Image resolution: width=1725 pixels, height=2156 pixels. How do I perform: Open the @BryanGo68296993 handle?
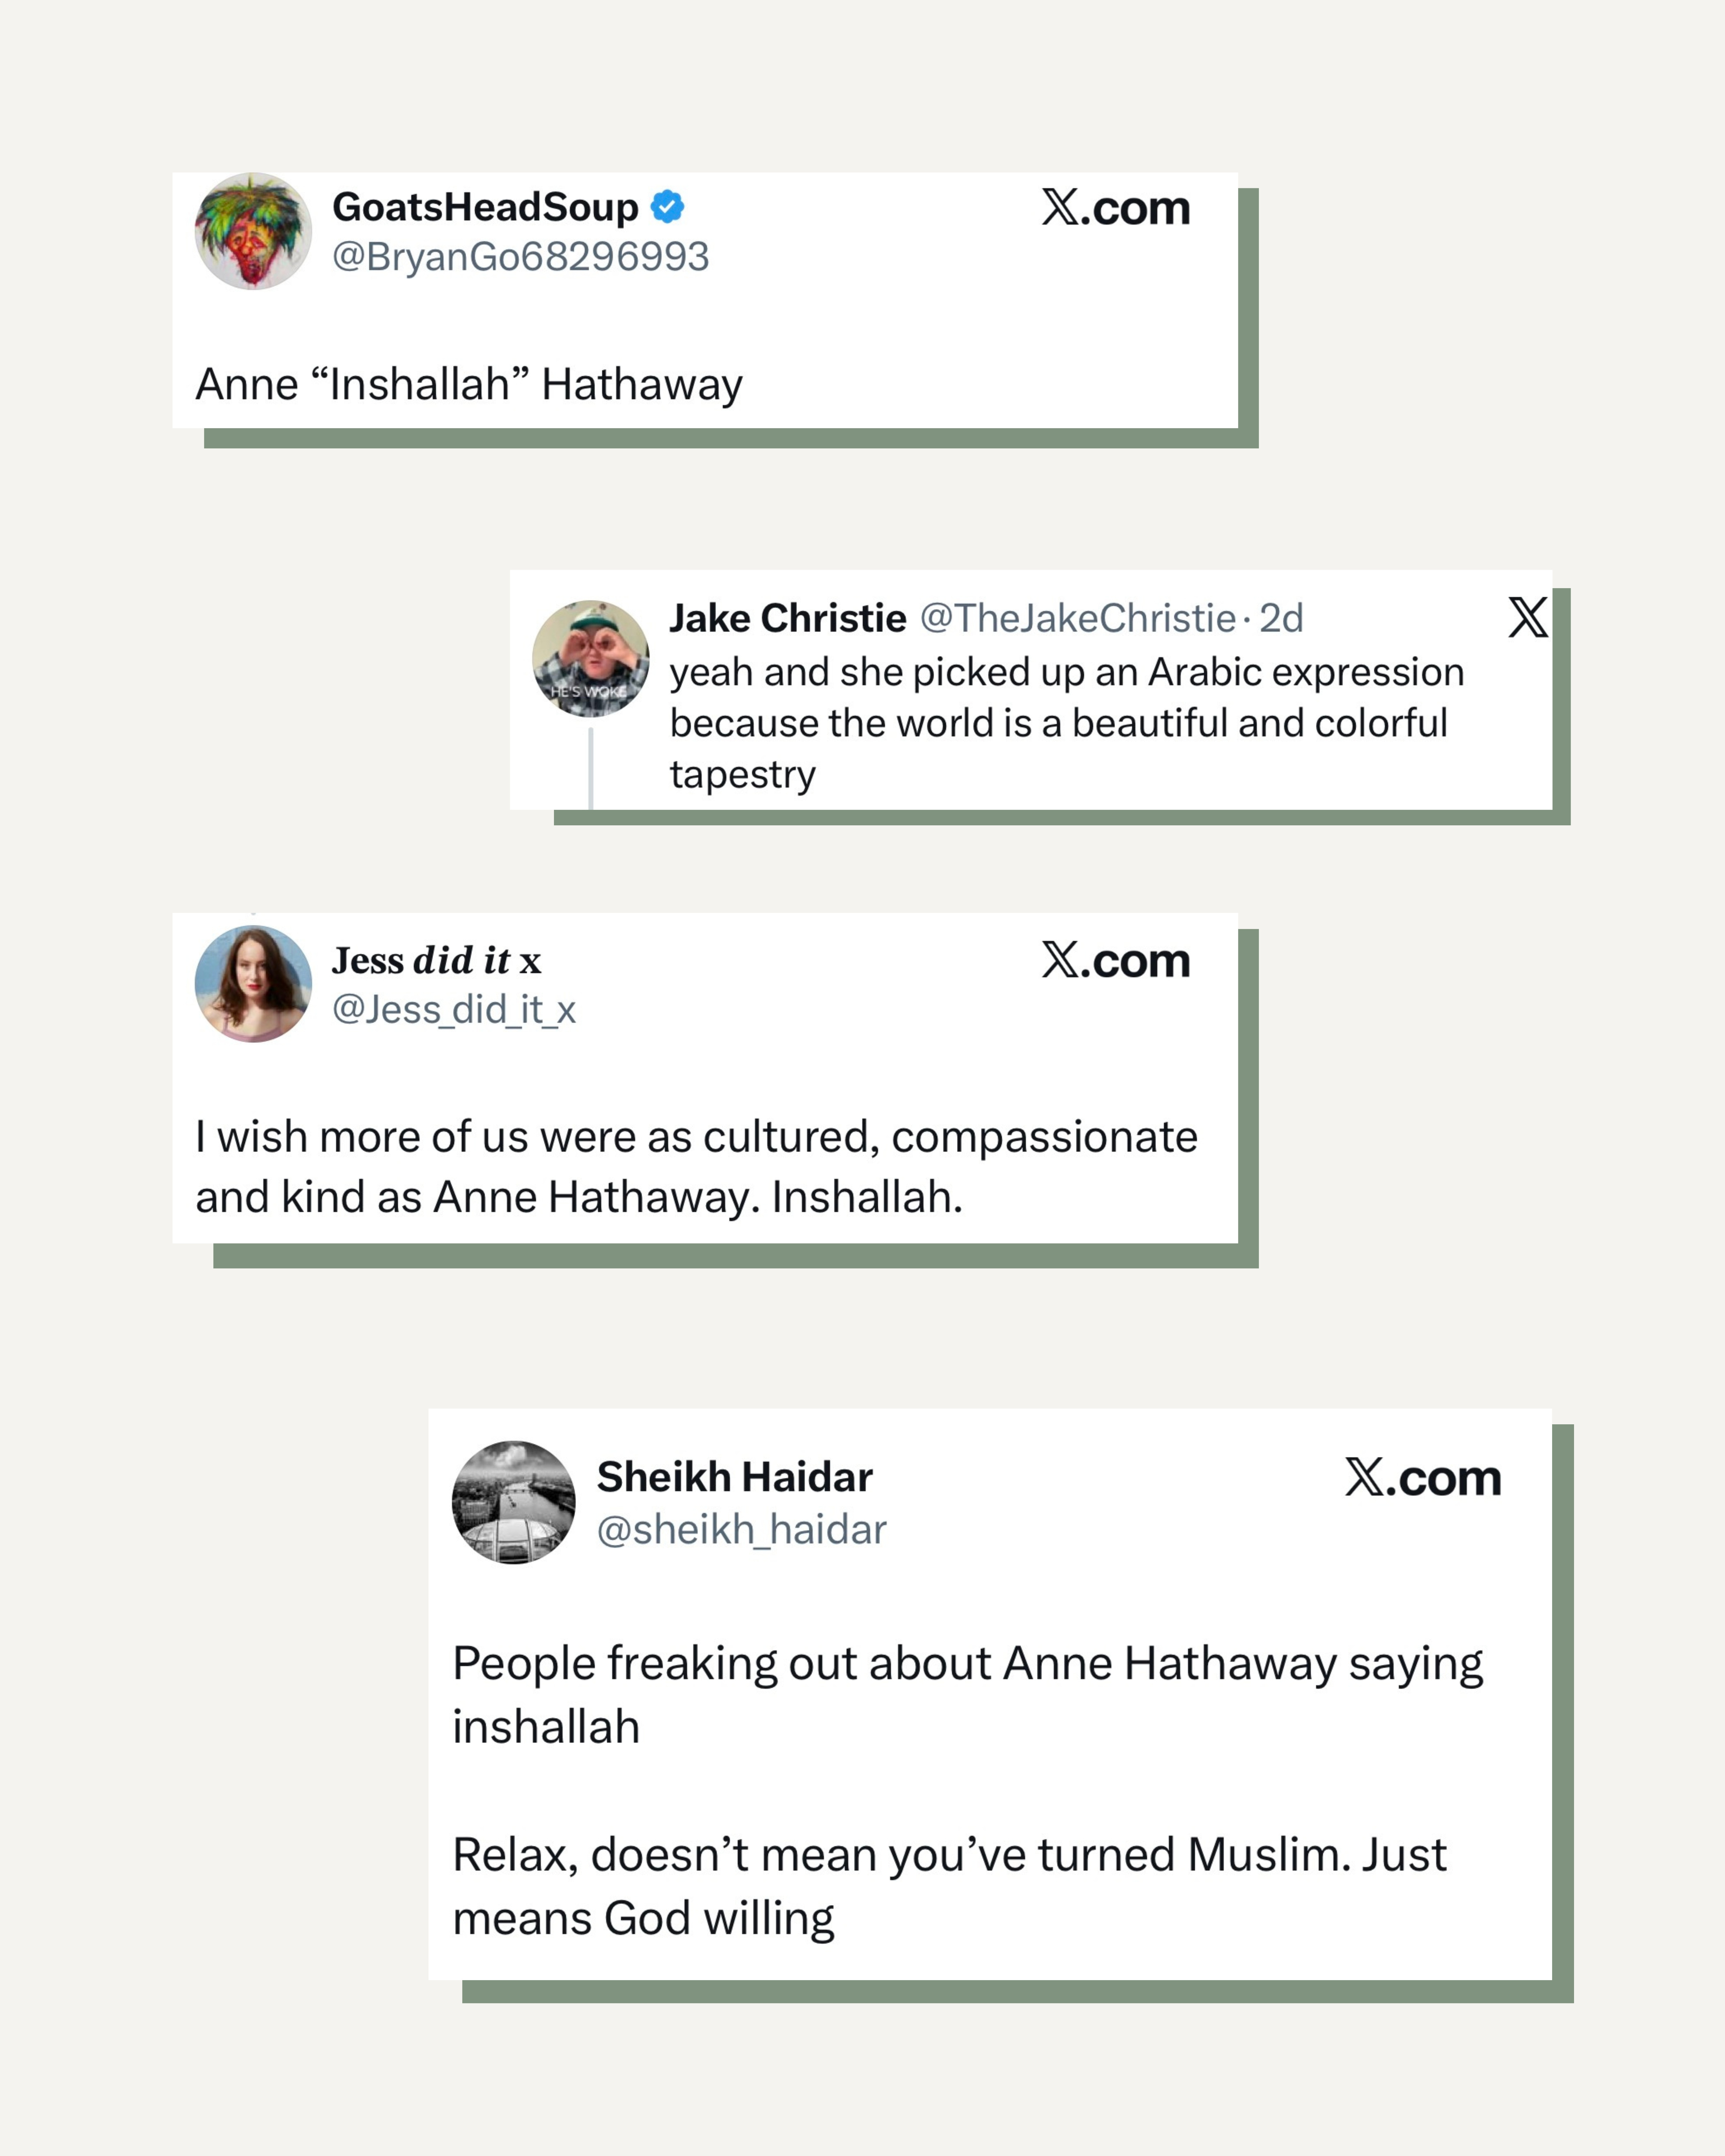[520, 257]
